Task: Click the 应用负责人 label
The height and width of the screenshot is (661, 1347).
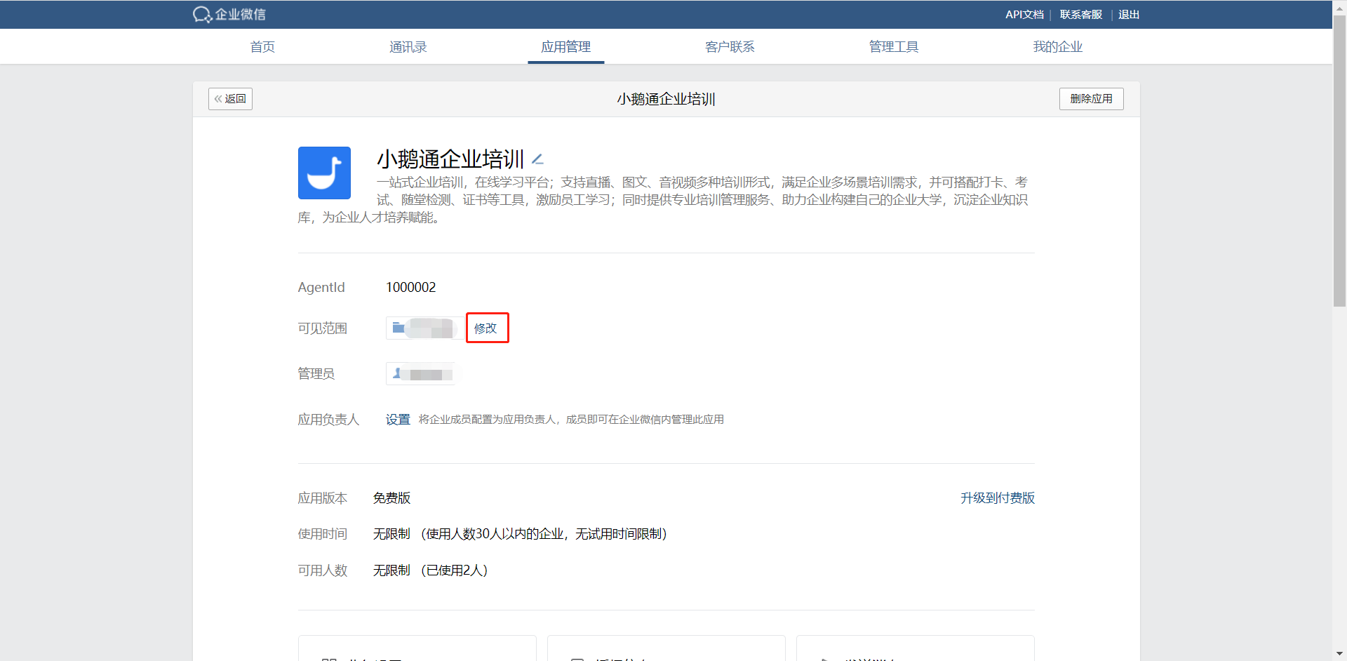Action: 328,420
